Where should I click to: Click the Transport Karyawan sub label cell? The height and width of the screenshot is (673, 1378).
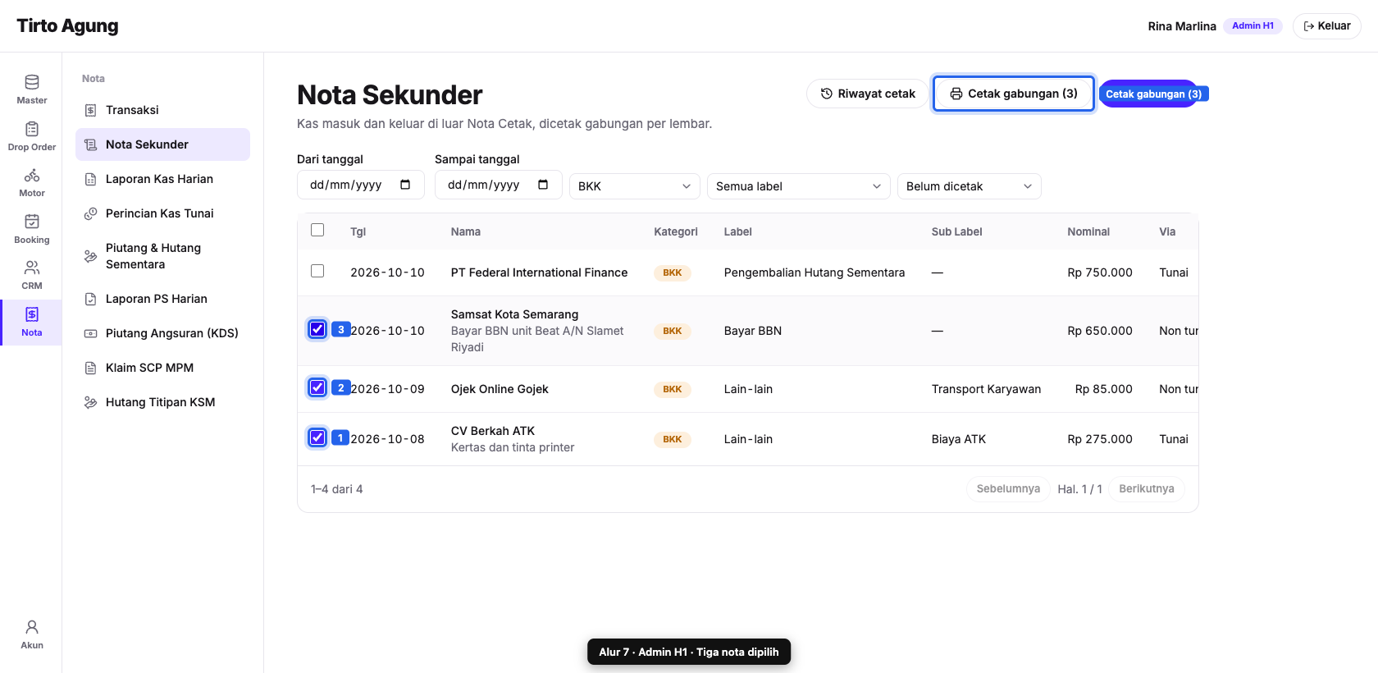[x=986, y=389]
